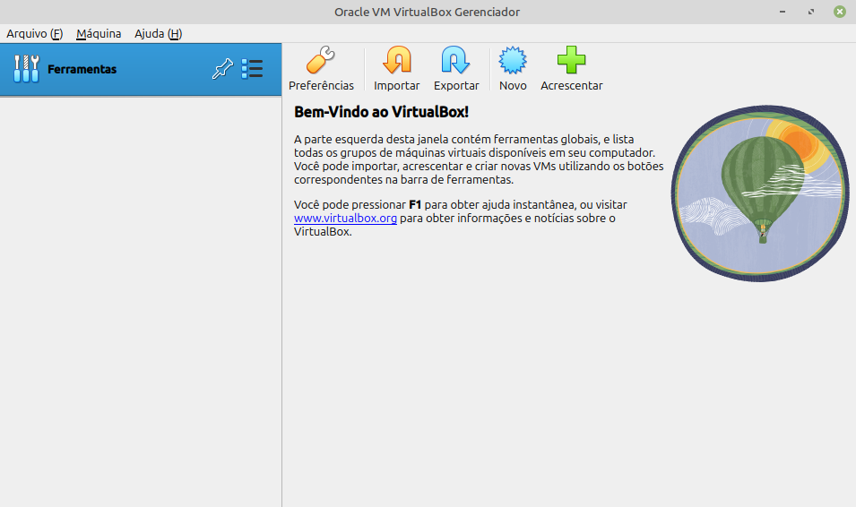Open the Ajuda menu

click(x=158, y=33)
